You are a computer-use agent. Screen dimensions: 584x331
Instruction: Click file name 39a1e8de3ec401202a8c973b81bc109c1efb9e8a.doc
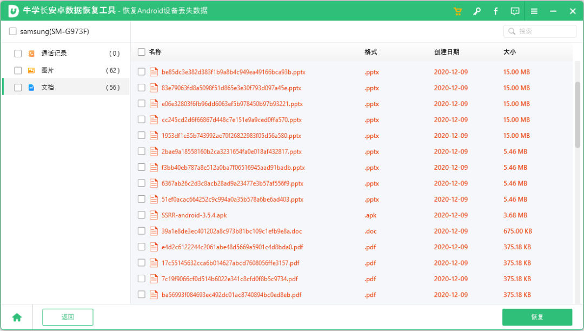pos(231,231)
